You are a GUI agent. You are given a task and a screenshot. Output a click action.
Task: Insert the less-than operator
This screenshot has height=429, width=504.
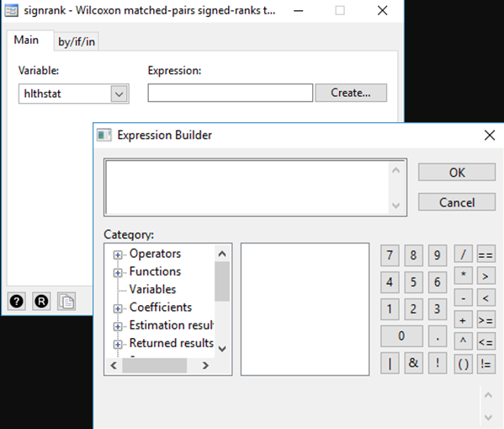coord(486,298)
